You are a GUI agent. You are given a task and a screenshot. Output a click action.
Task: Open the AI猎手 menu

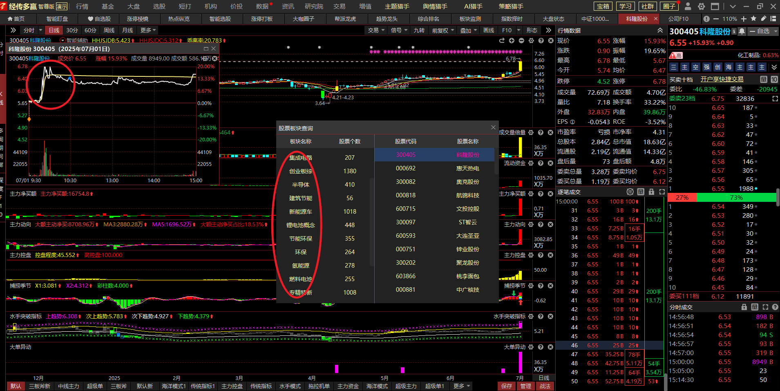[473, 6]
